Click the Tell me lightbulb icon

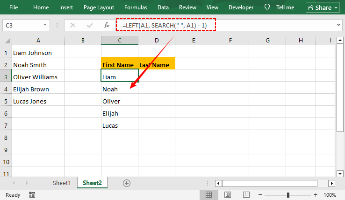(x=267, y=7)
